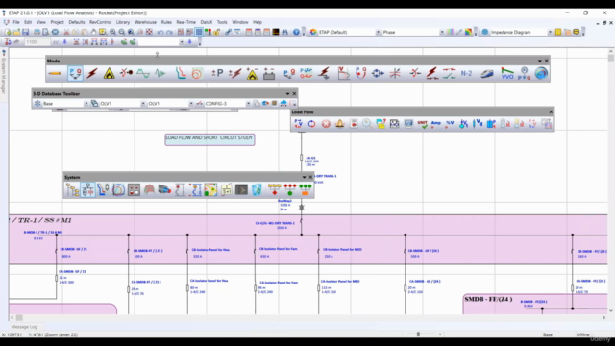Open Star protective coordination system icon

(103, 190)
